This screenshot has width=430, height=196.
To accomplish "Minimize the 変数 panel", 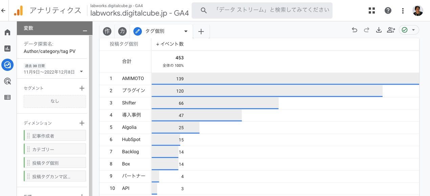I will (x=85, y=31).
